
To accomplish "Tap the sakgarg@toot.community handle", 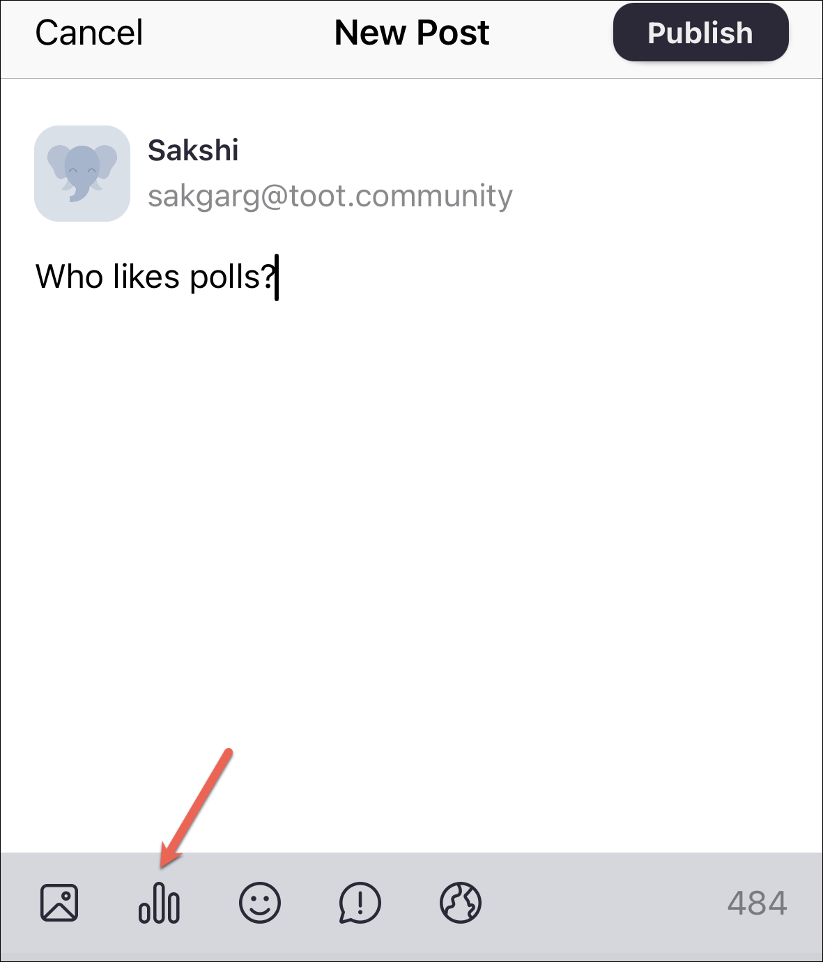I will [x=330, y=196].
